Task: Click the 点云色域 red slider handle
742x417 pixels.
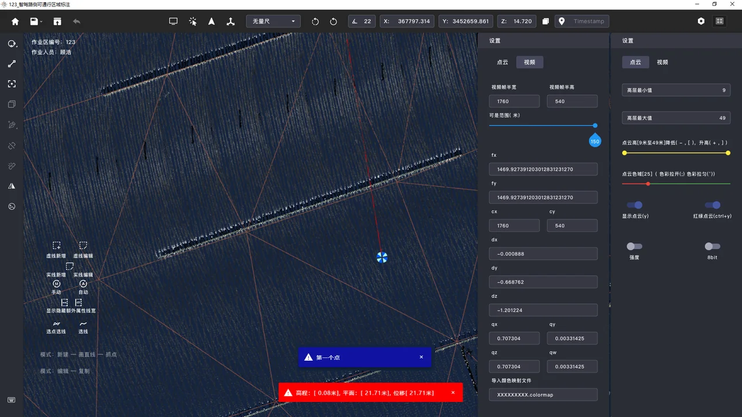Action: coord(648,184)
